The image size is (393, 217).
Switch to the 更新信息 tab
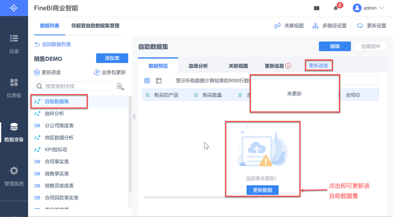(x=274, y=66)
